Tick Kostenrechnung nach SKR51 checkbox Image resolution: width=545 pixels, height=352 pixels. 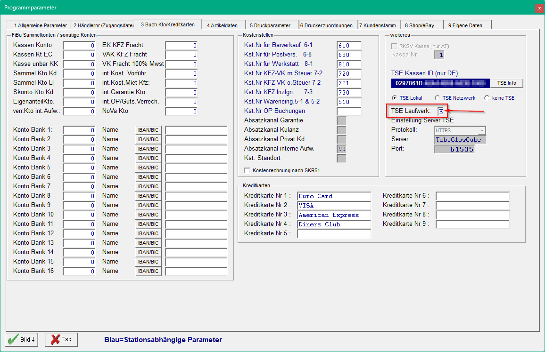tap(247, 171)
